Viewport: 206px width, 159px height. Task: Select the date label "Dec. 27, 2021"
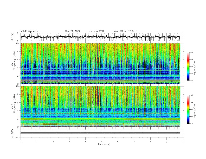click(x=73, y=31)
